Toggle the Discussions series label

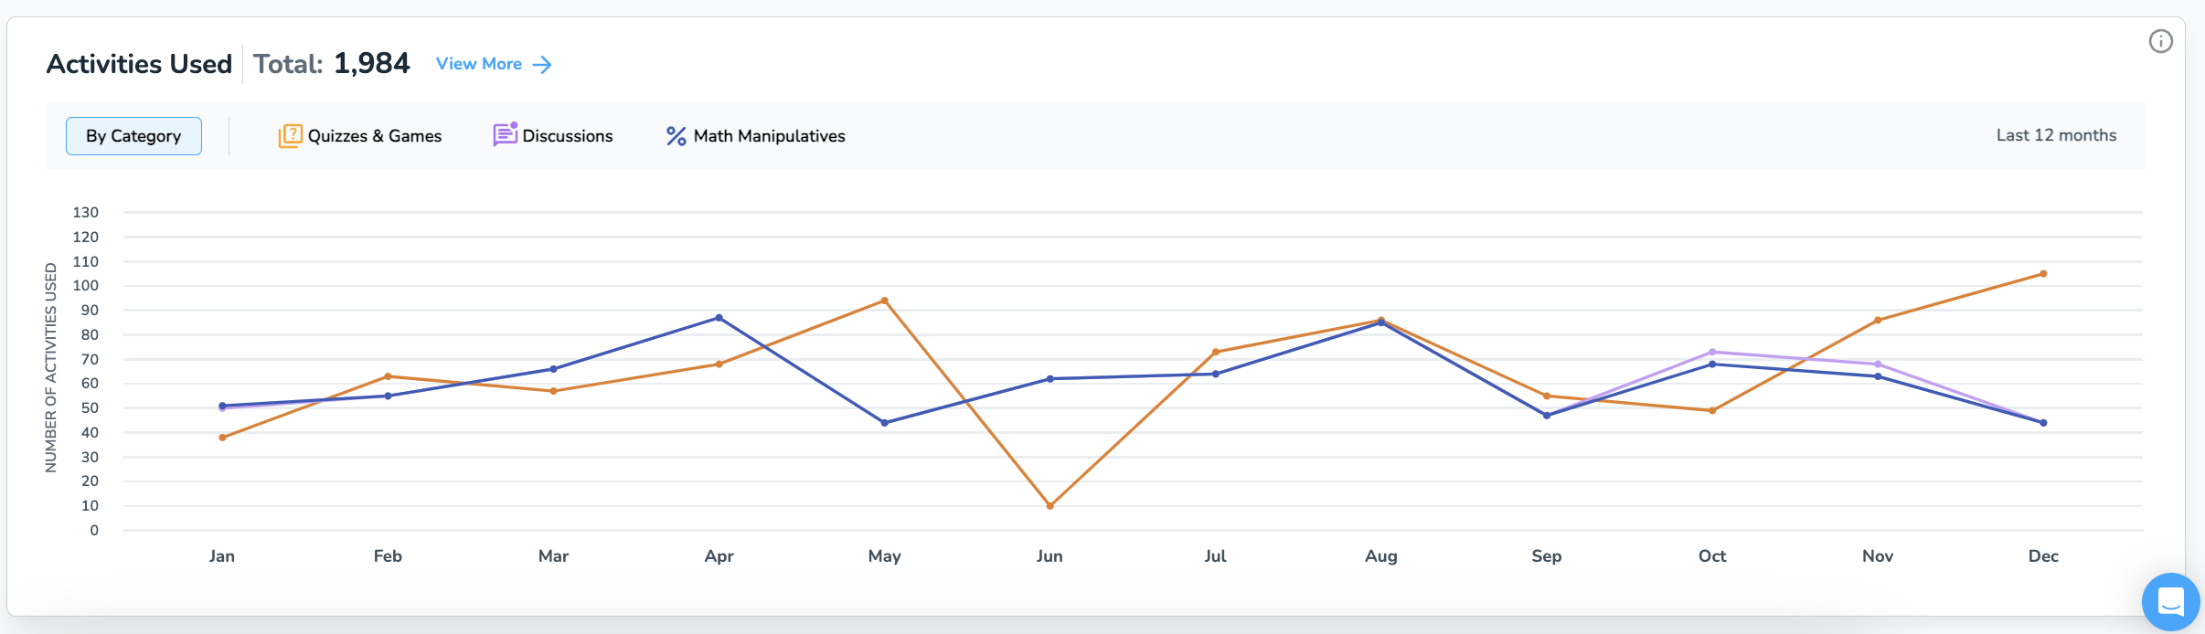(567, 136)
